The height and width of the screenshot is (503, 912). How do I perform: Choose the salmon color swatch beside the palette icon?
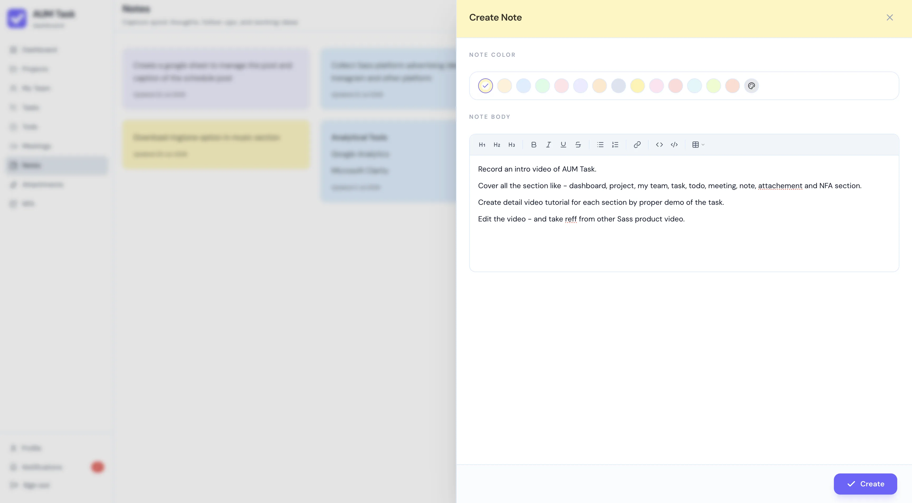733,86
